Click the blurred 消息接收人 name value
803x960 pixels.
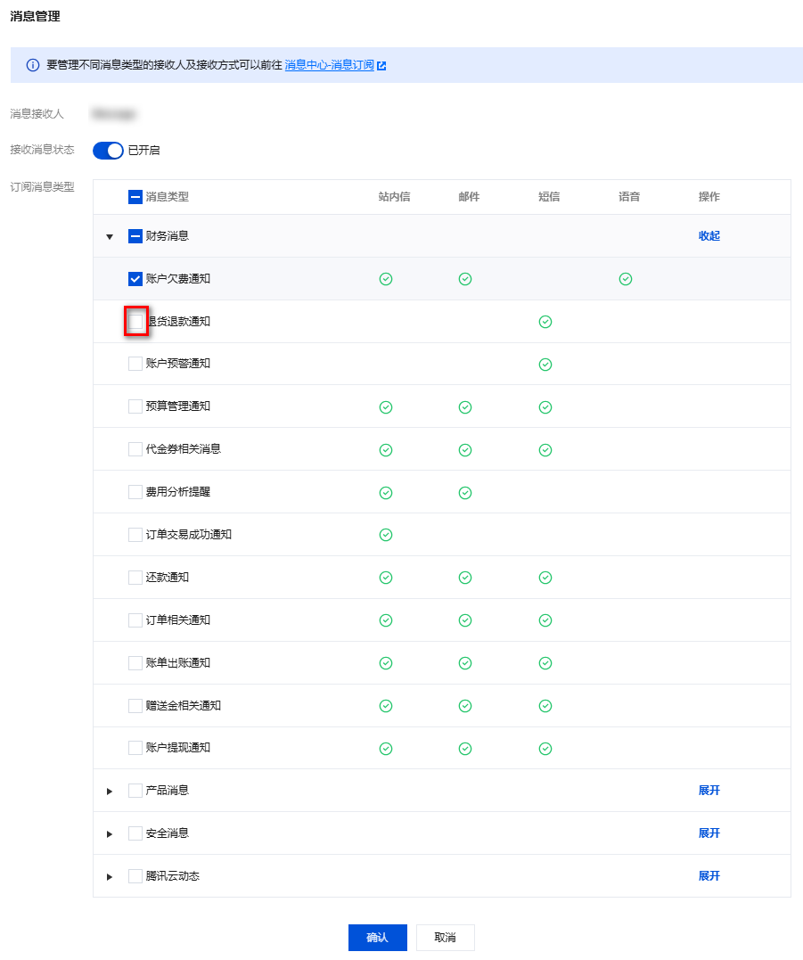coord(113,114)
